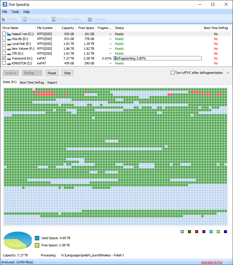Click the resize grip in status bar corner
The image size is (233, 265).
[230, 262]
